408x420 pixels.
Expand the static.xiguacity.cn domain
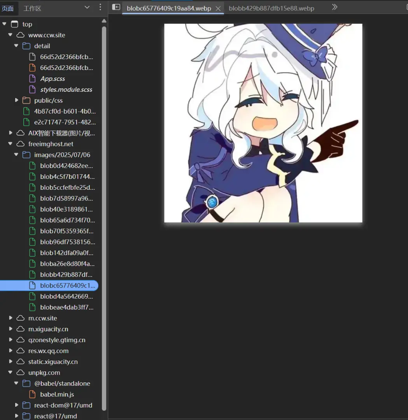pos(11,362)
